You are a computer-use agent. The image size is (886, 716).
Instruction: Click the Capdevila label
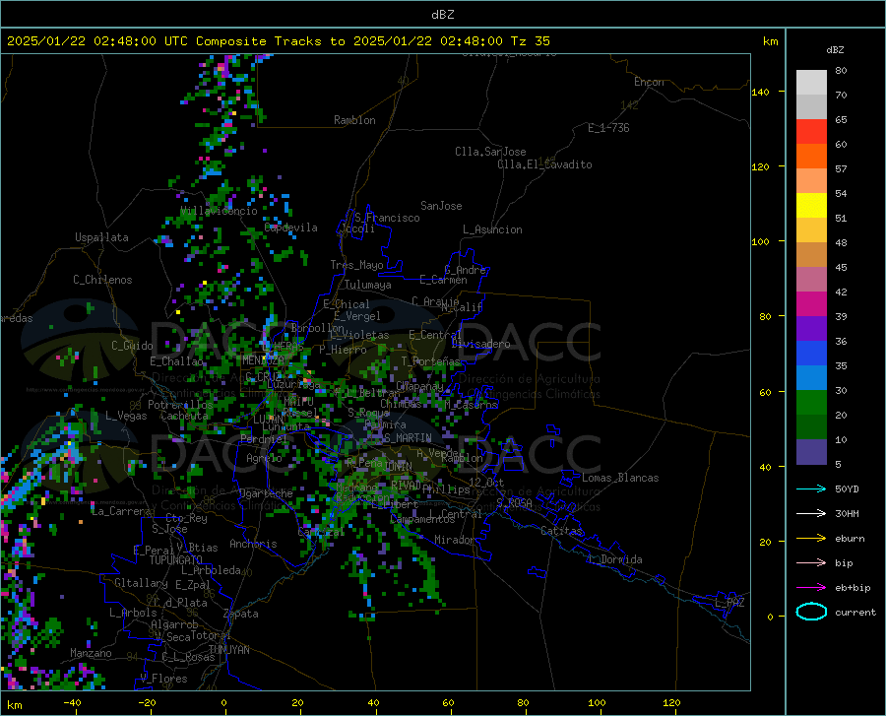click(290, 228)
